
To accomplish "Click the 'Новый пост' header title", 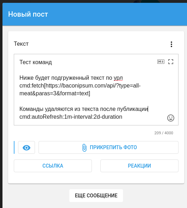I will click(28, 14).
